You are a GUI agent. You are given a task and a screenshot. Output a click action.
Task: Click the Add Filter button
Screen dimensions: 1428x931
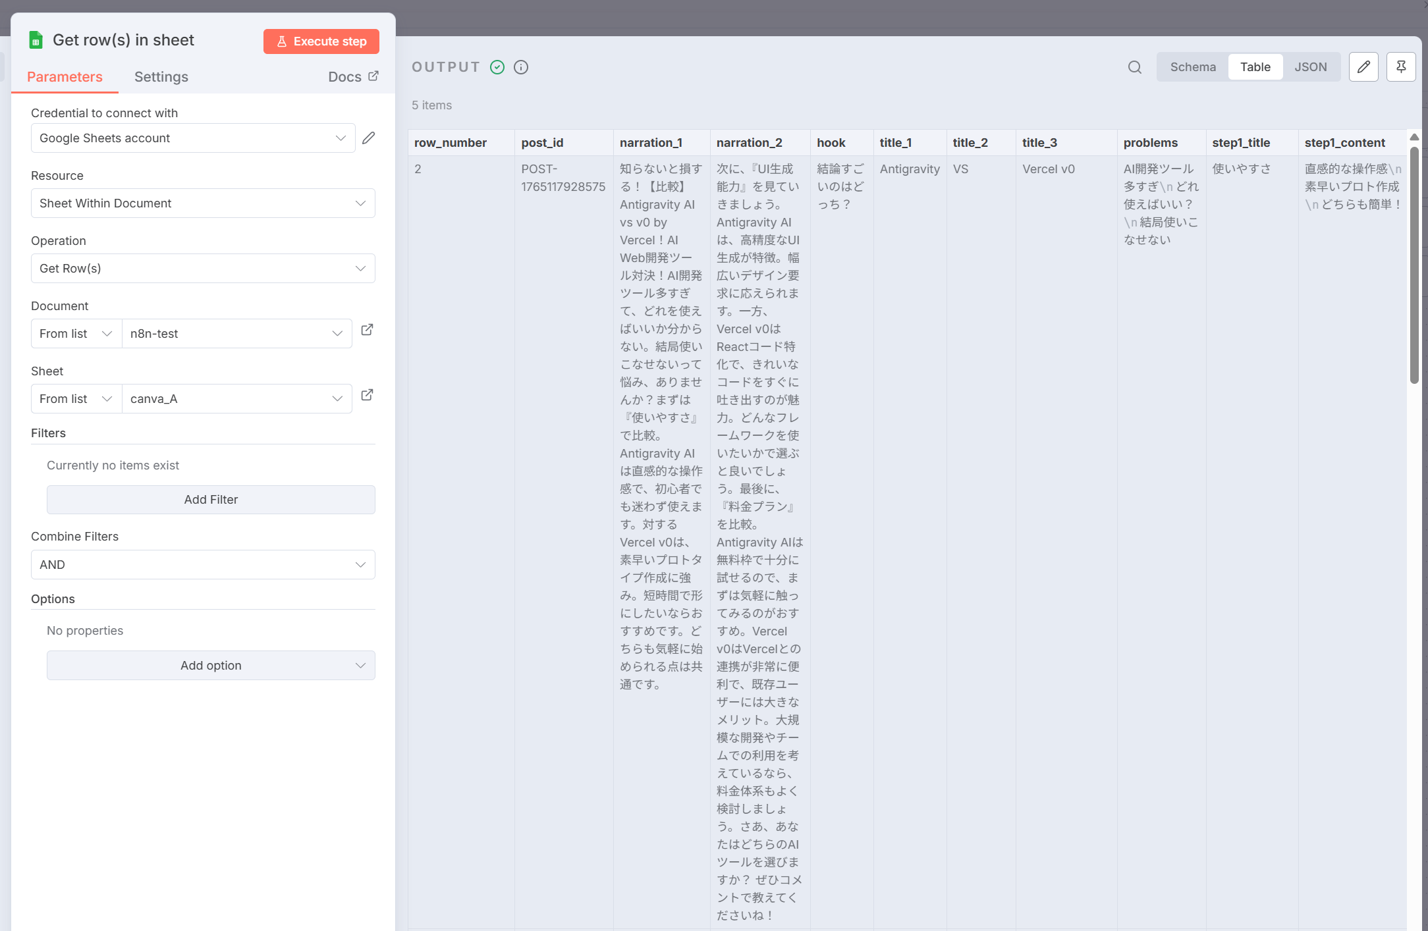[x=211, y=500]
